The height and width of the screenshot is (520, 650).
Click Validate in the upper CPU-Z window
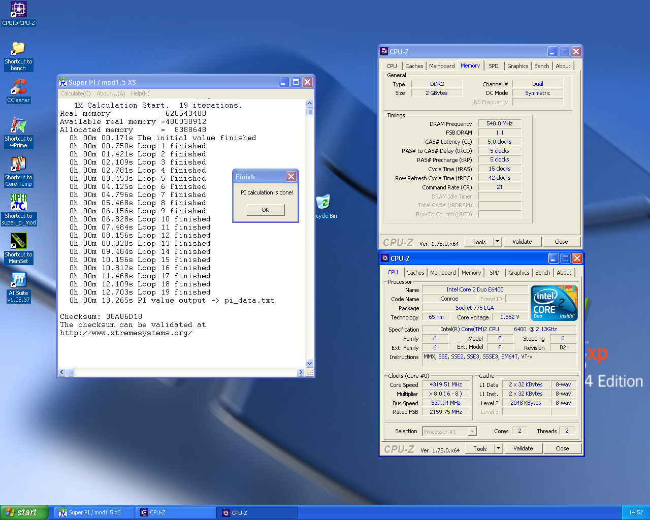pyautogui.click(x=522, y=242)
